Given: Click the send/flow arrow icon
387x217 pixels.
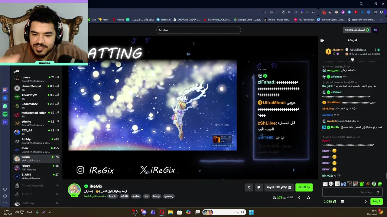Looking at the screenshot, I should [x=289, y=12].
